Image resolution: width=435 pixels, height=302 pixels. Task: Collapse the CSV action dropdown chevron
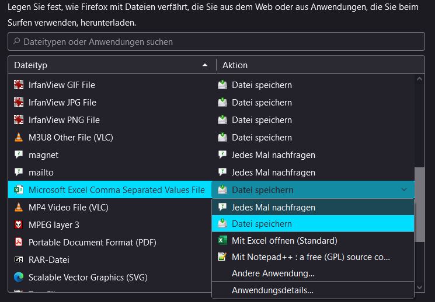click(404, 189)
